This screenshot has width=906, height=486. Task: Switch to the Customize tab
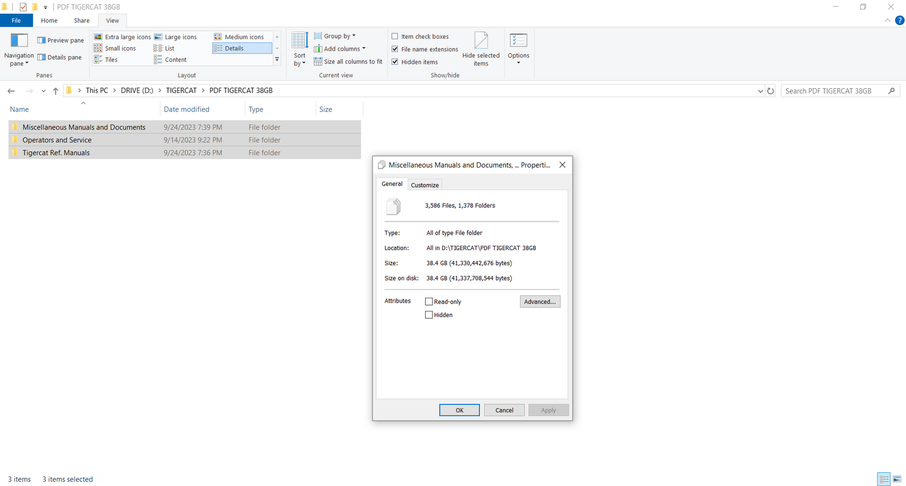point(425,185)
